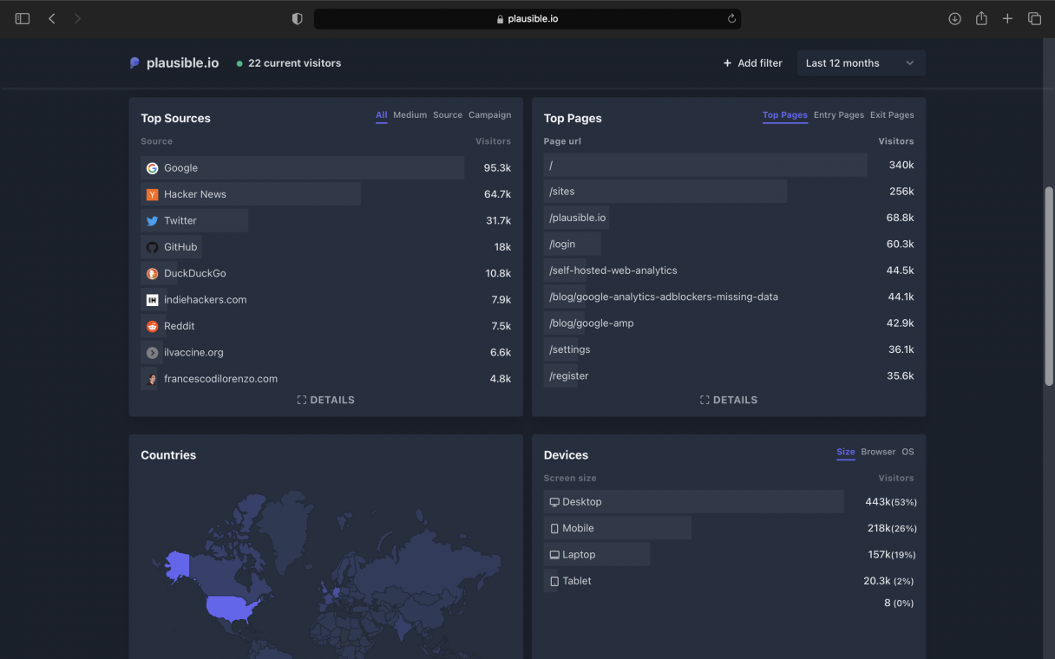
Task: Click the page vertical scrollbar
Action: pos(1048,286)
